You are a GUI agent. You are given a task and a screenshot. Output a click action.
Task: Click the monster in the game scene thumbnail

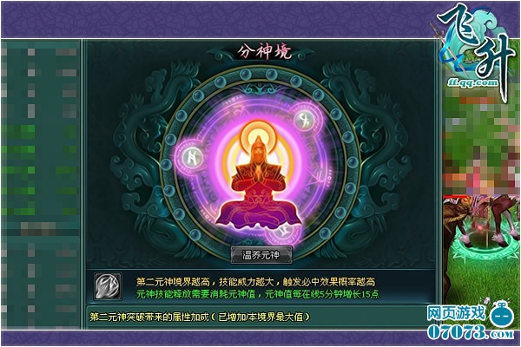click(482, 219)
